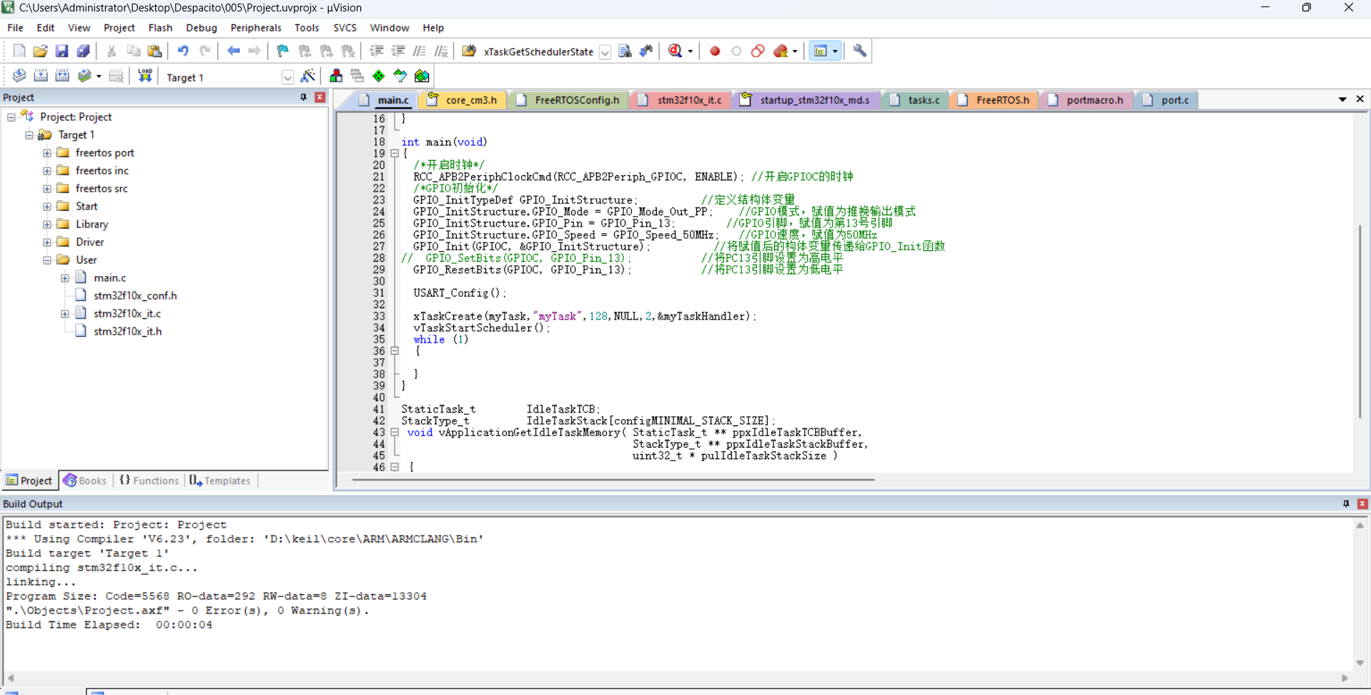The image size is (1371, 695).
Task: Undo the last edit
Action: 183,51
